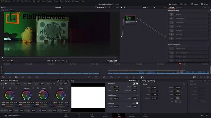Open node editor options menu

coord(165,7)
